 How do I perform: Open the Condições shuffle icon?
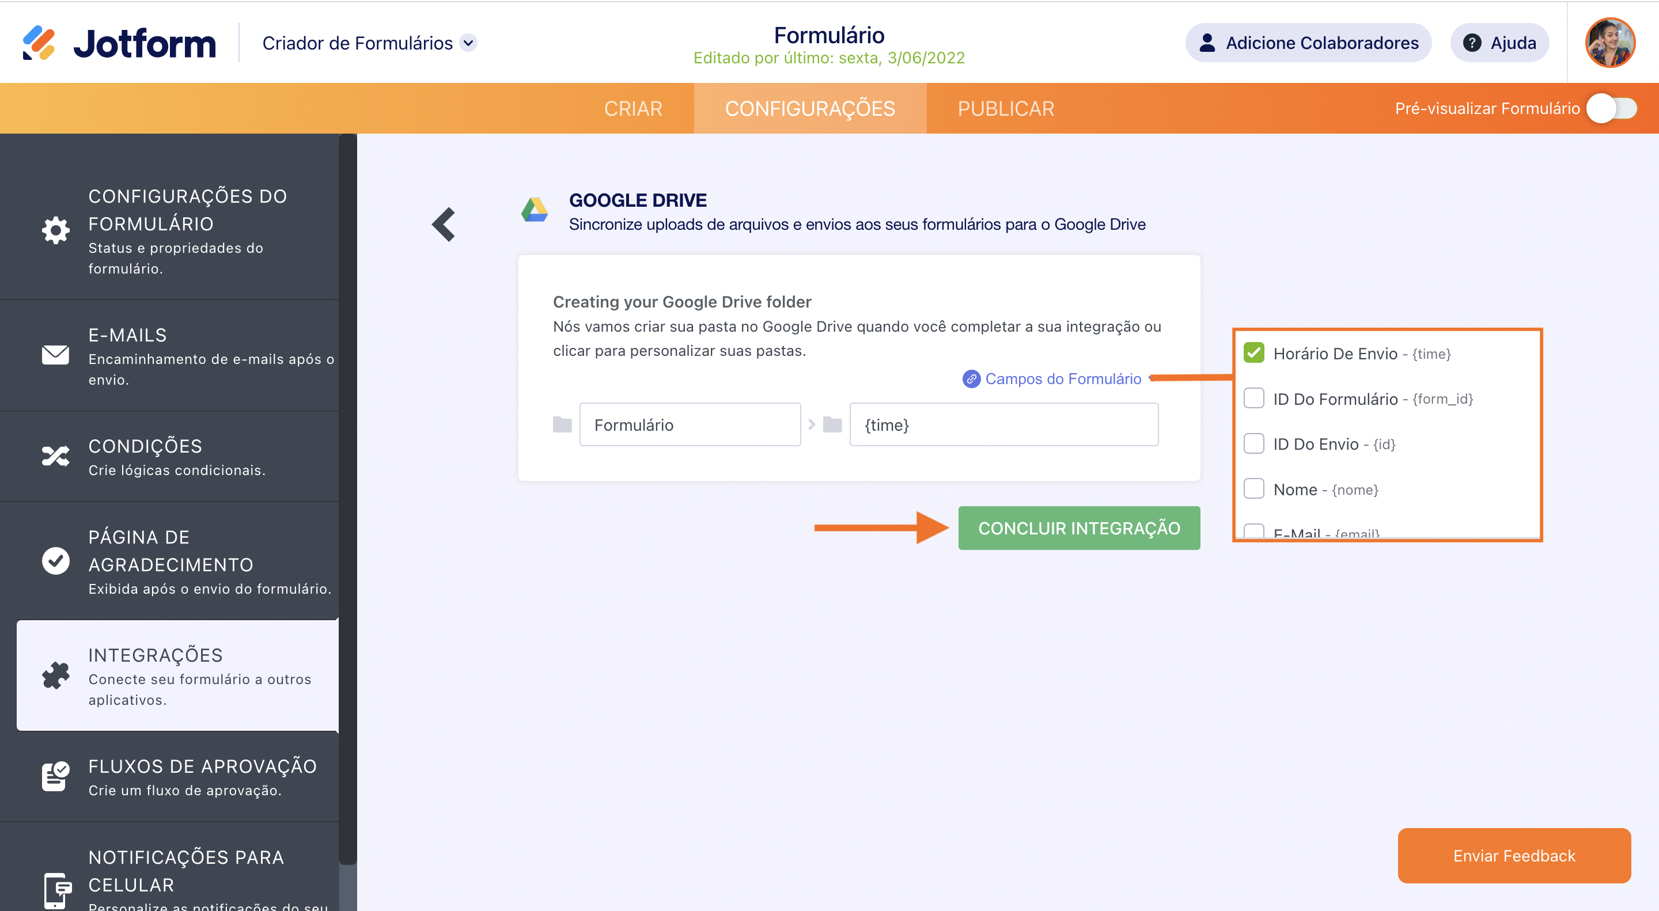[x=55, y=456]
